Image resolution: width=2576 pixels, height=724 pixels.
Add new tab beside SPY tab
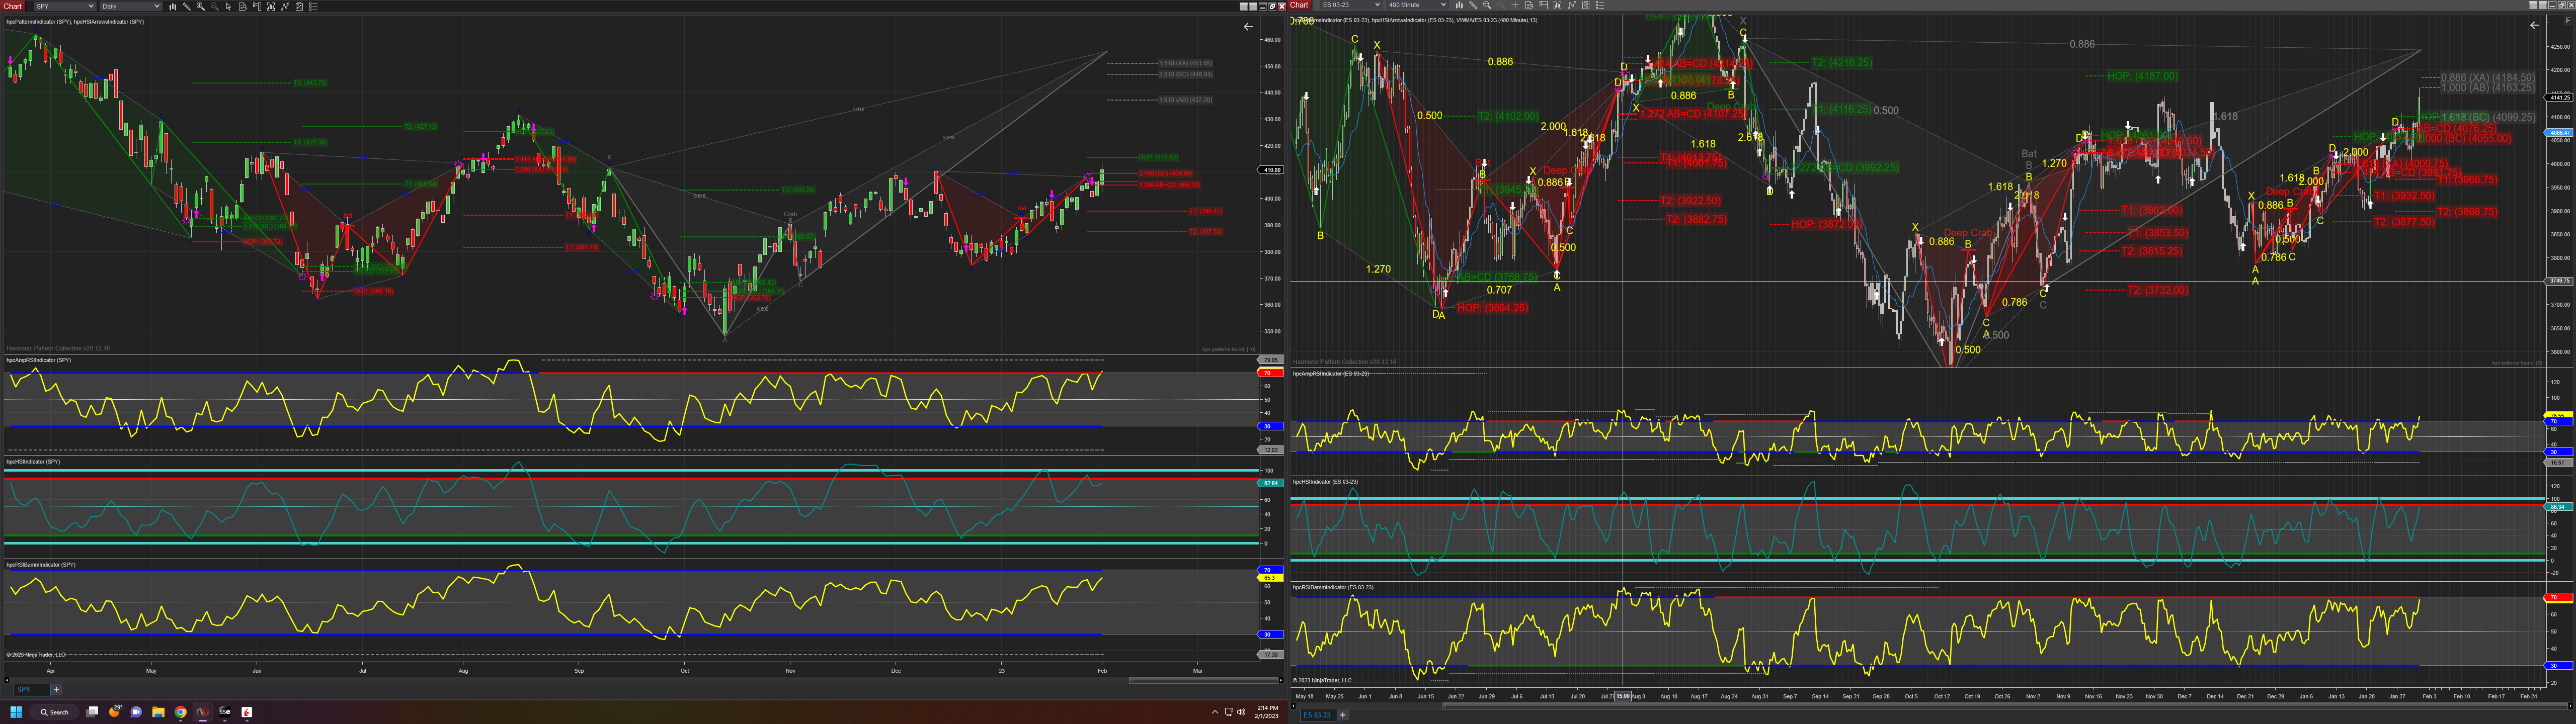(x=56, y=689)
